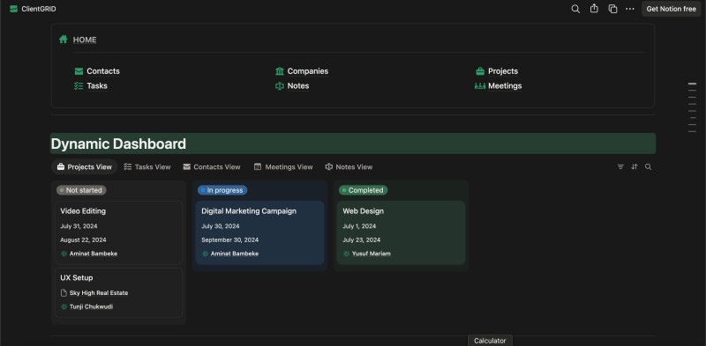Click the Dynamic Dashboard heading
Image resolution: width=706 pixels, height=346 pixels.
coord(118,144)
